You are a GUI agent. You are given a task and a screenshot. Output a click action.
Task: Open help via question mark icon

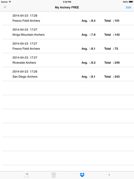point(109,175)
